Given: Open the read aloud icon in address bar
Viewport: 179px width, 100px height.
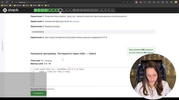Looking at the screenshot, I should coord(123,2).
